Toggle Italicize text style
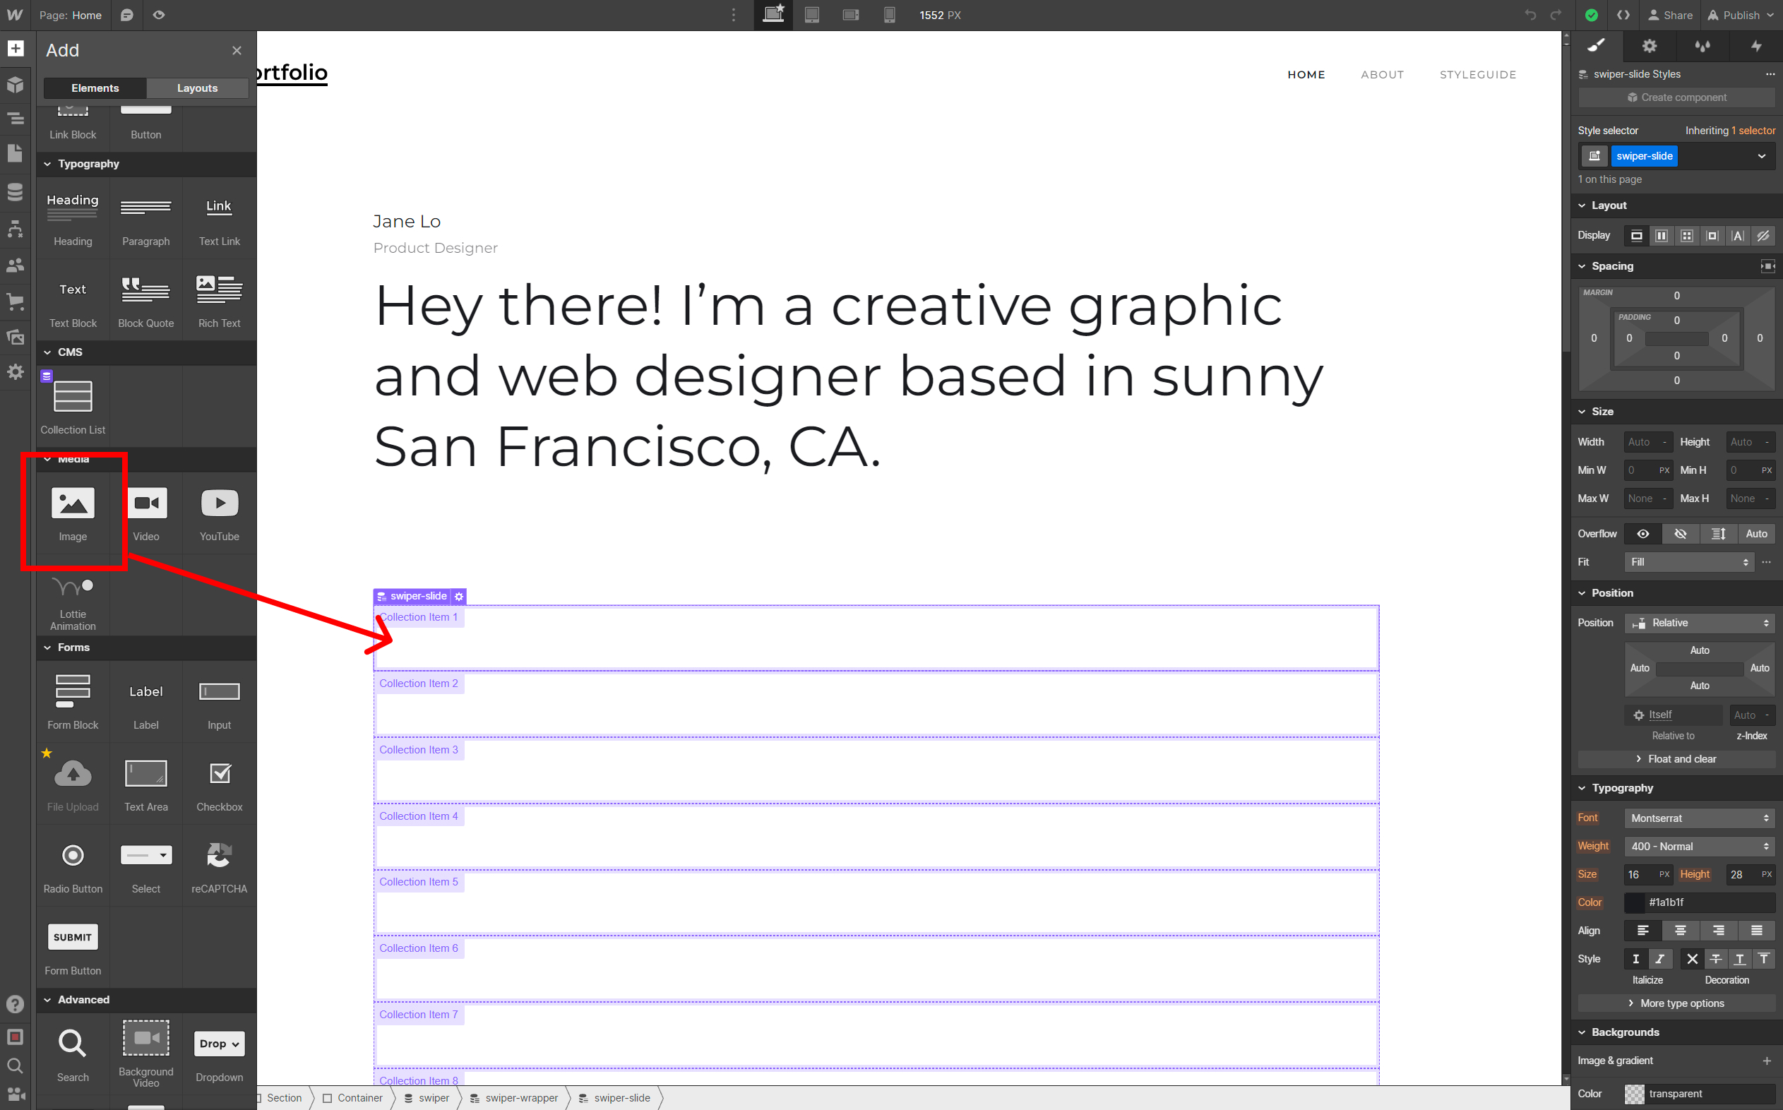Image resolution: width=1783 pixels, height=1110 pixels. pyautogui.click(x=1660, y=959)
